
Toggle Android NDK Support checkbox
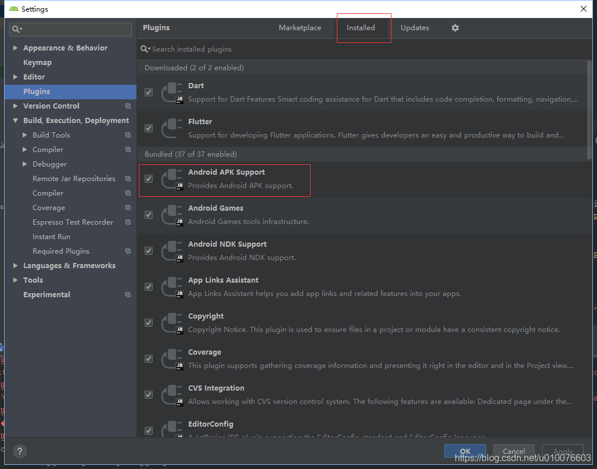pyautogui.click(x=149, y=251)
